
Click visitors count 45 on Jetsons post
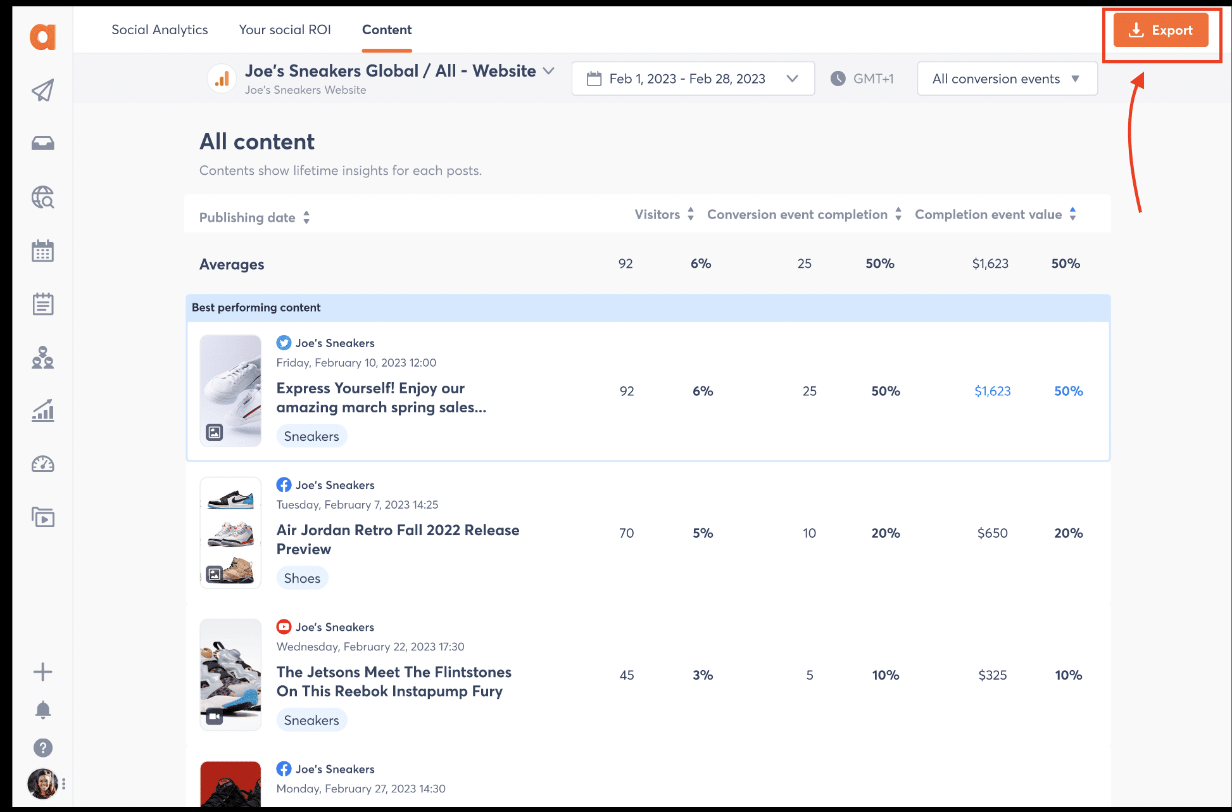627,675
